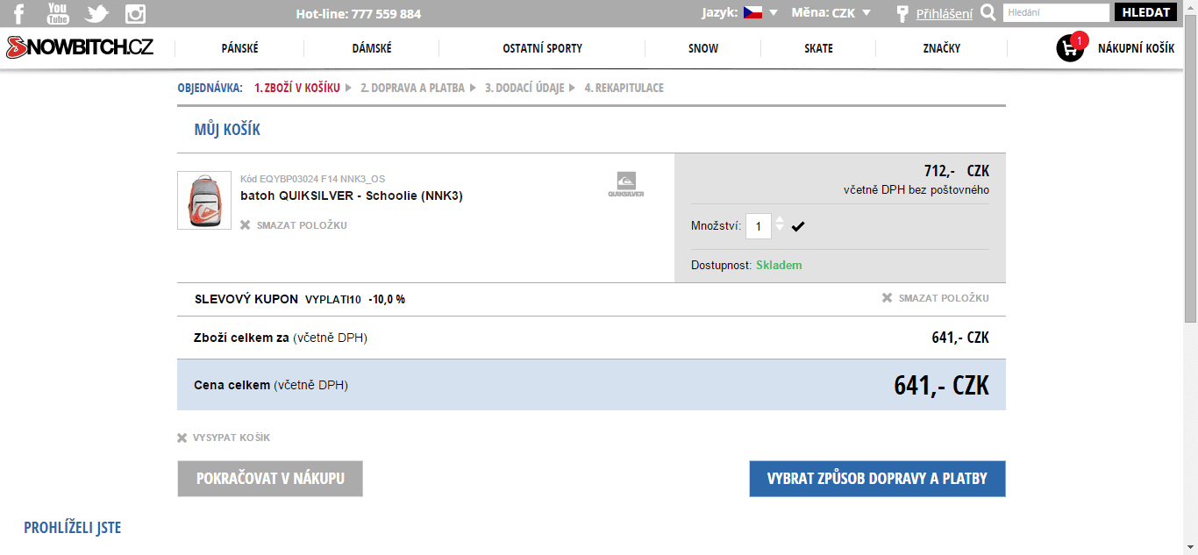The height and width of the screenshot is (555, 1198).
Task: Click the Prohlíželi jste heading
Action: click(73, 528)
